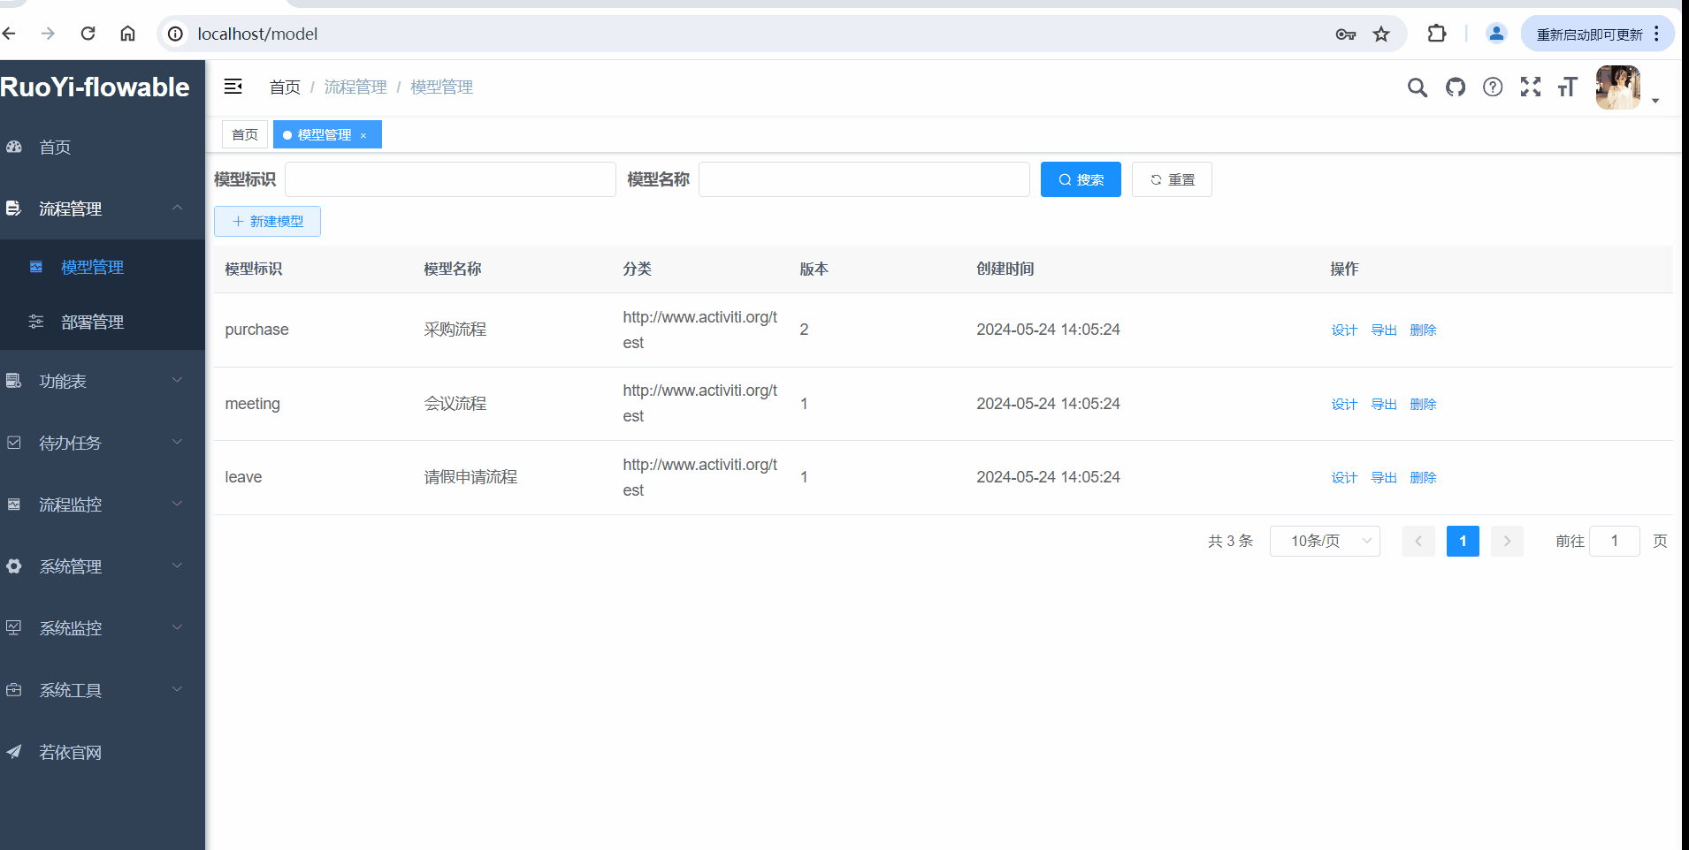Collapse the sidebar using the hamburger icon

(x=233, y=87)
